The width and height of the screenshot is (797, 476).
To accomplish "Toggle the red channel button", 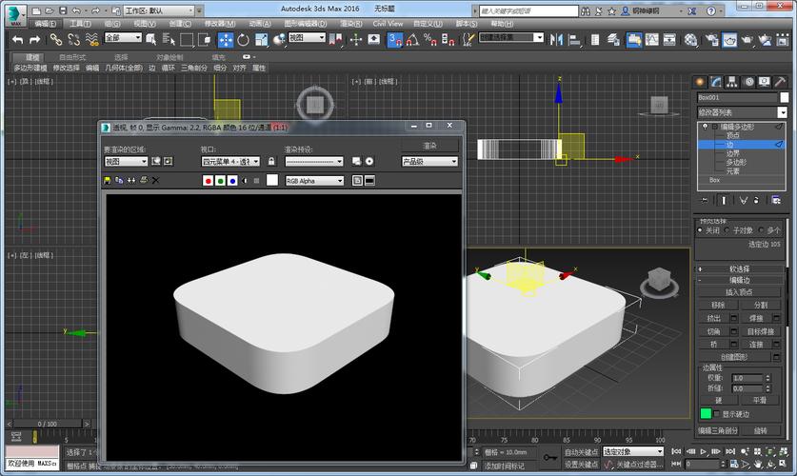I will 208,180.
